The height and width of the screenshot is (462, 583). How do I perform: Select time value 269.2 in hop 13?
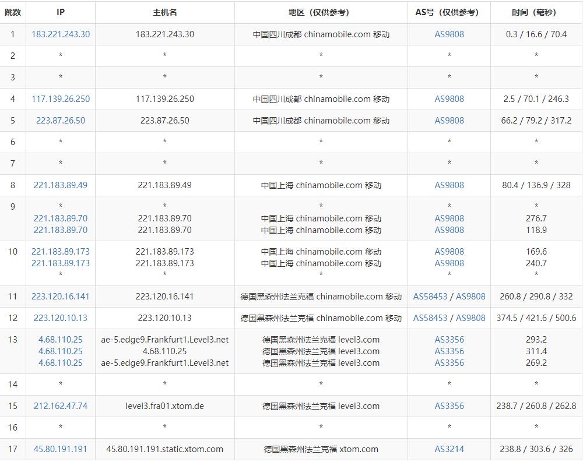[536, 363]
